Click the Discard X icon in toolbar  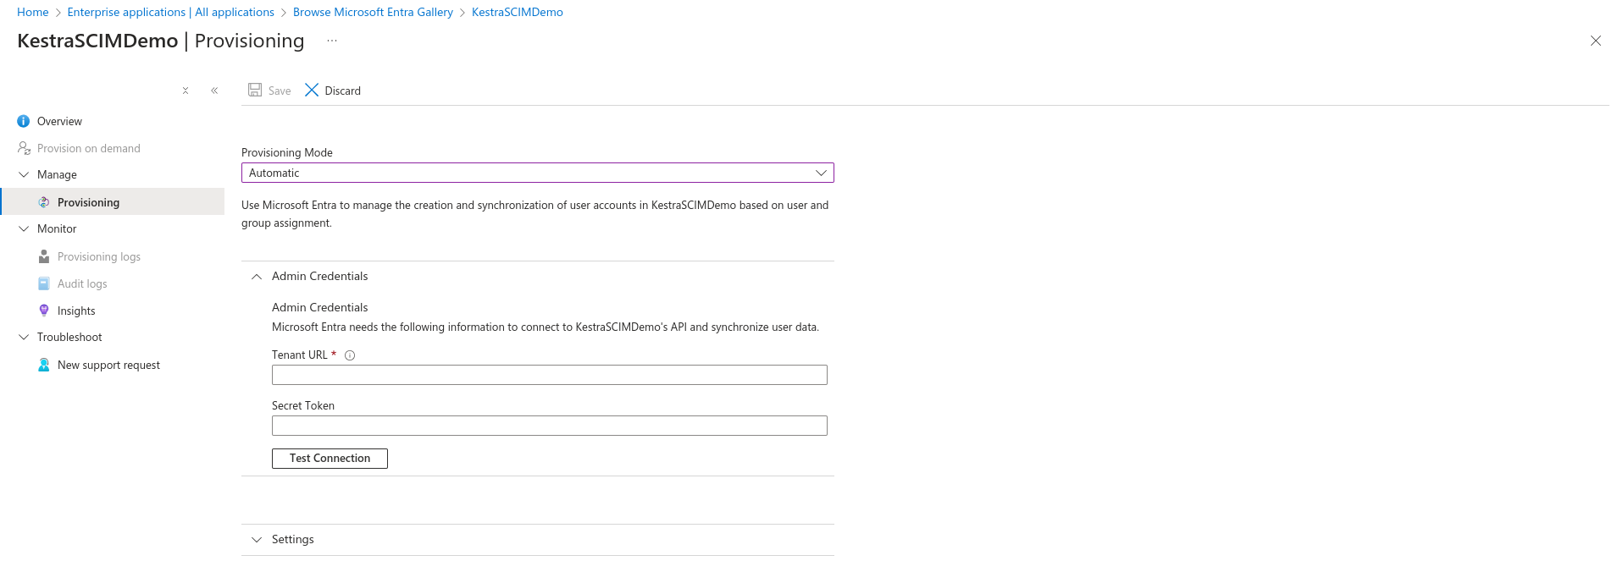coord(312,91)
